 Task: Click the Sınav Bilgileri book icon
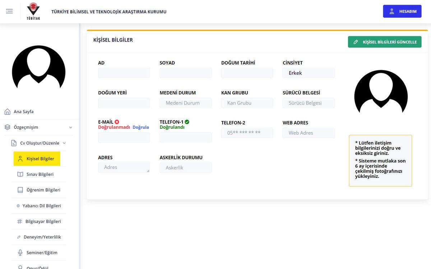point(20,174)
